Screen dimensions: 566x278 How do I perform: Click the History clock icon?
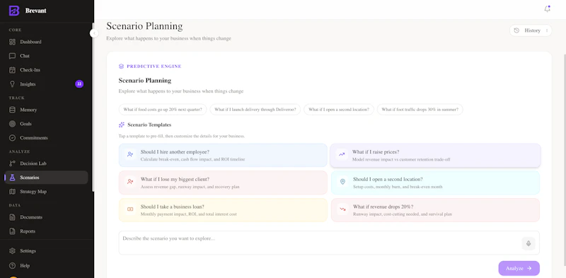(x=516, y=30)
